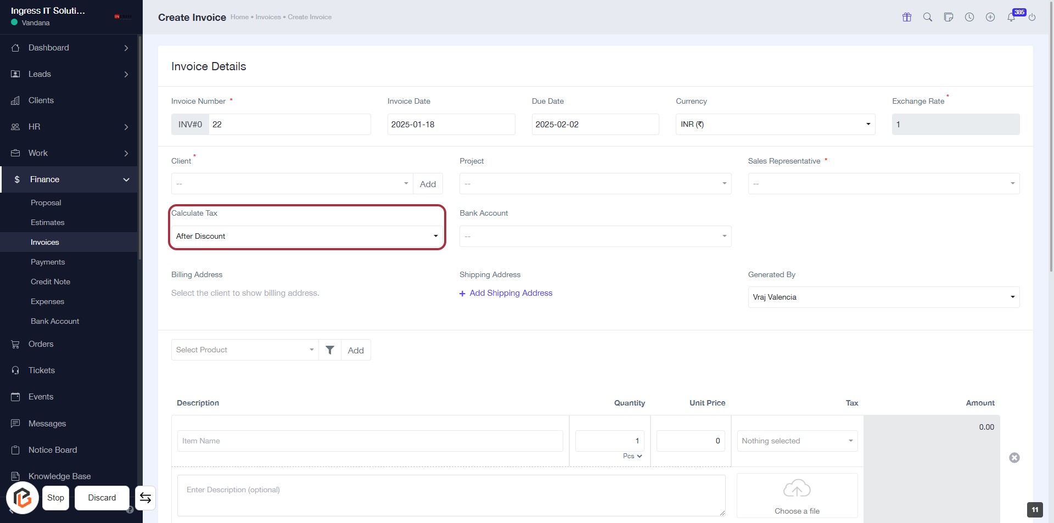The image size is (1054, 523).
Task: Open the Sales Representative dropdown
Action: point(883,184)
